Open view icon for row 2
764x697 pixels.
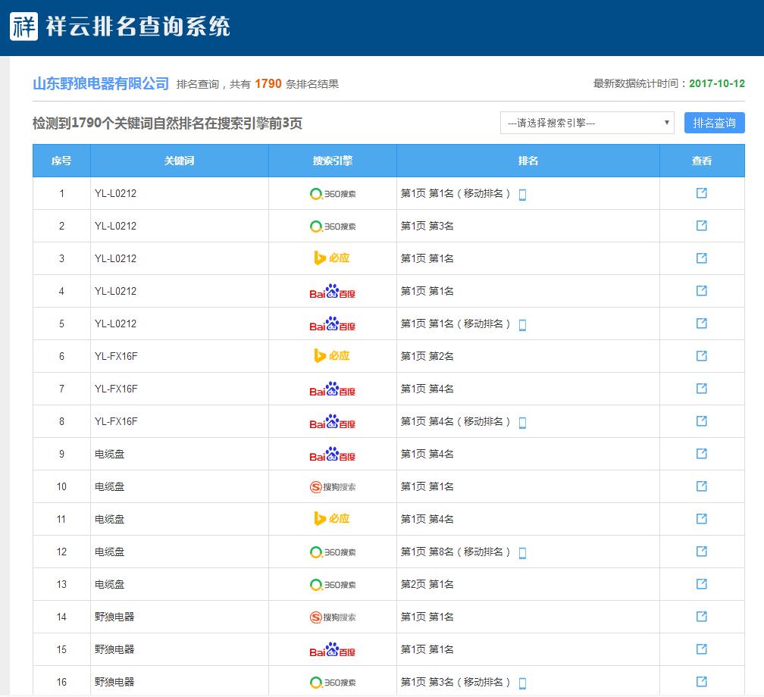pyautogui.click(x=702, y=226)
